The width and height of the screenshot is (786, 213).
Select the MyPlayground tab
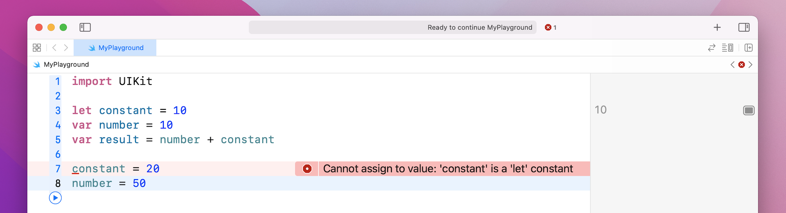tap(115, 48)
